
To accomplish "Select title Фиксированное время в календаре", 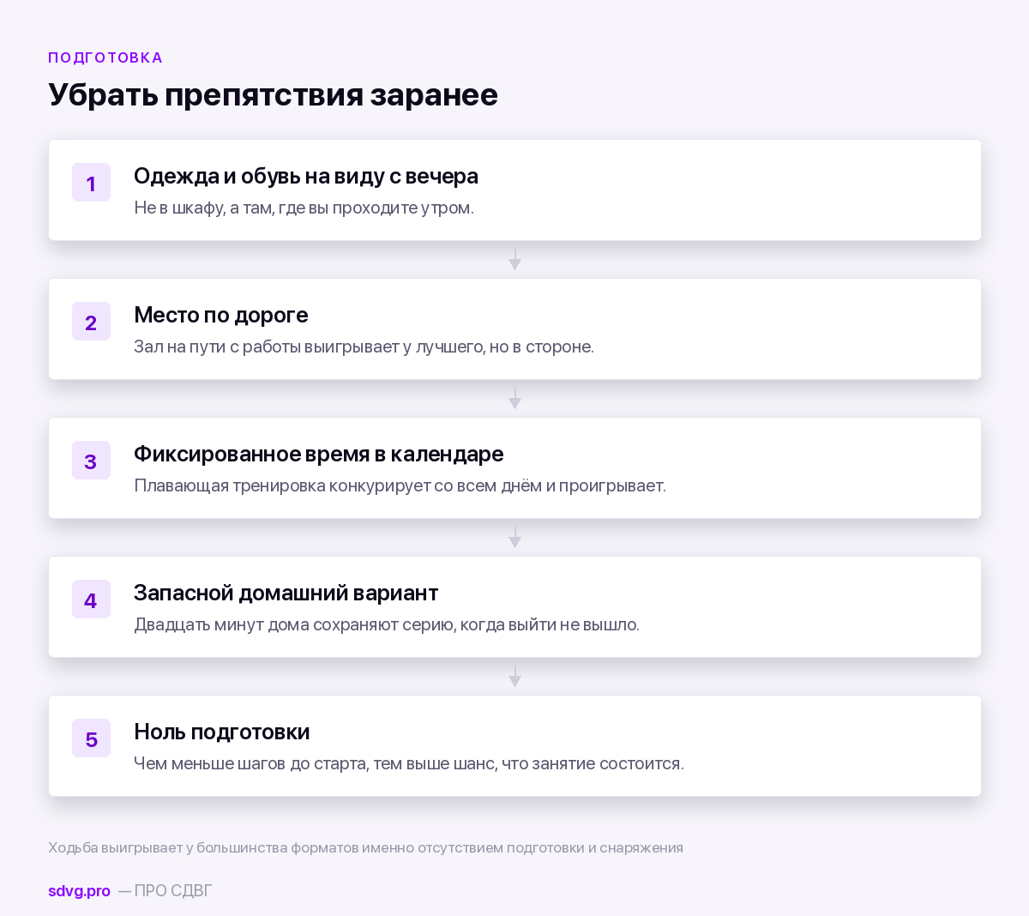I will pyautogui.click(x=319, y=454).
